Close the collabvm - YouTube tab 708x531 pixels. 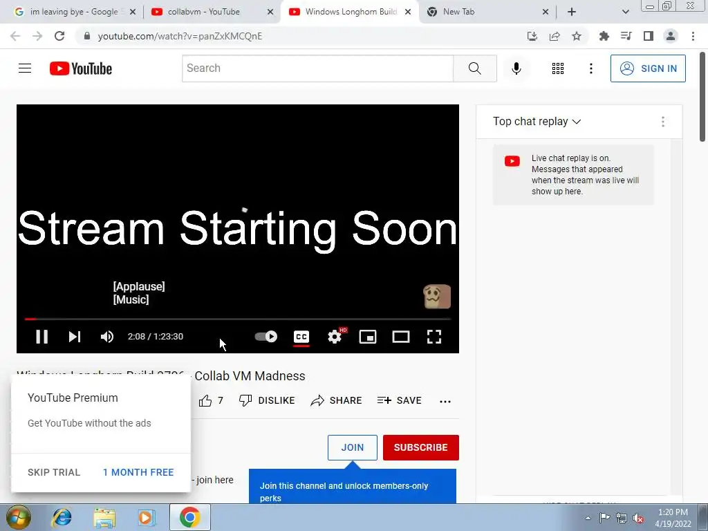(270, 12)
